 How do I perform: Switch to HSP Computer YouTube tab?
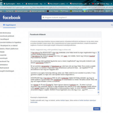coord(102,4)
